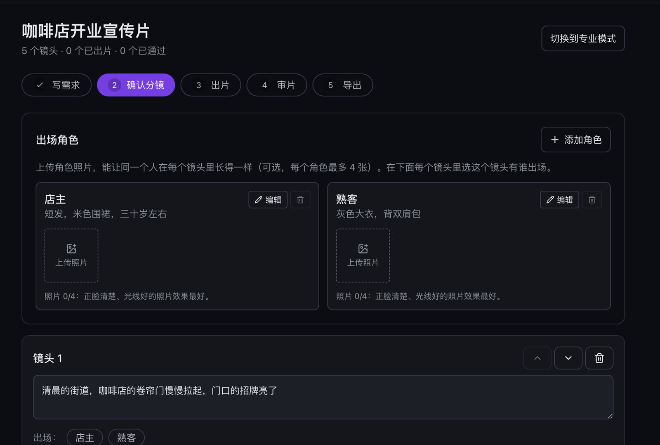Click the 镜头 1 heading
The width and height of the screenshot is (660, 445).
click(48, 358)
